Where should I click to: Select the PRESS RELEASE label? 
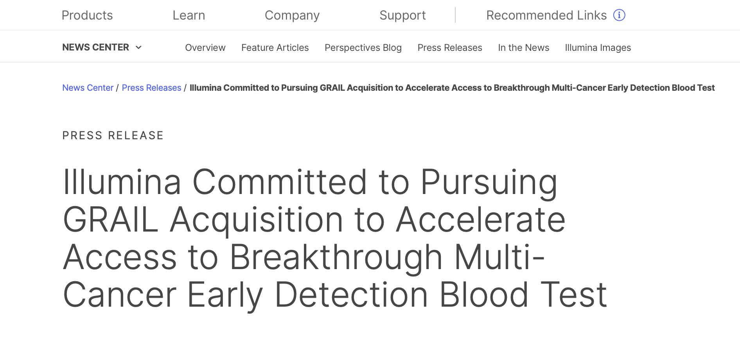pos(113,135)
